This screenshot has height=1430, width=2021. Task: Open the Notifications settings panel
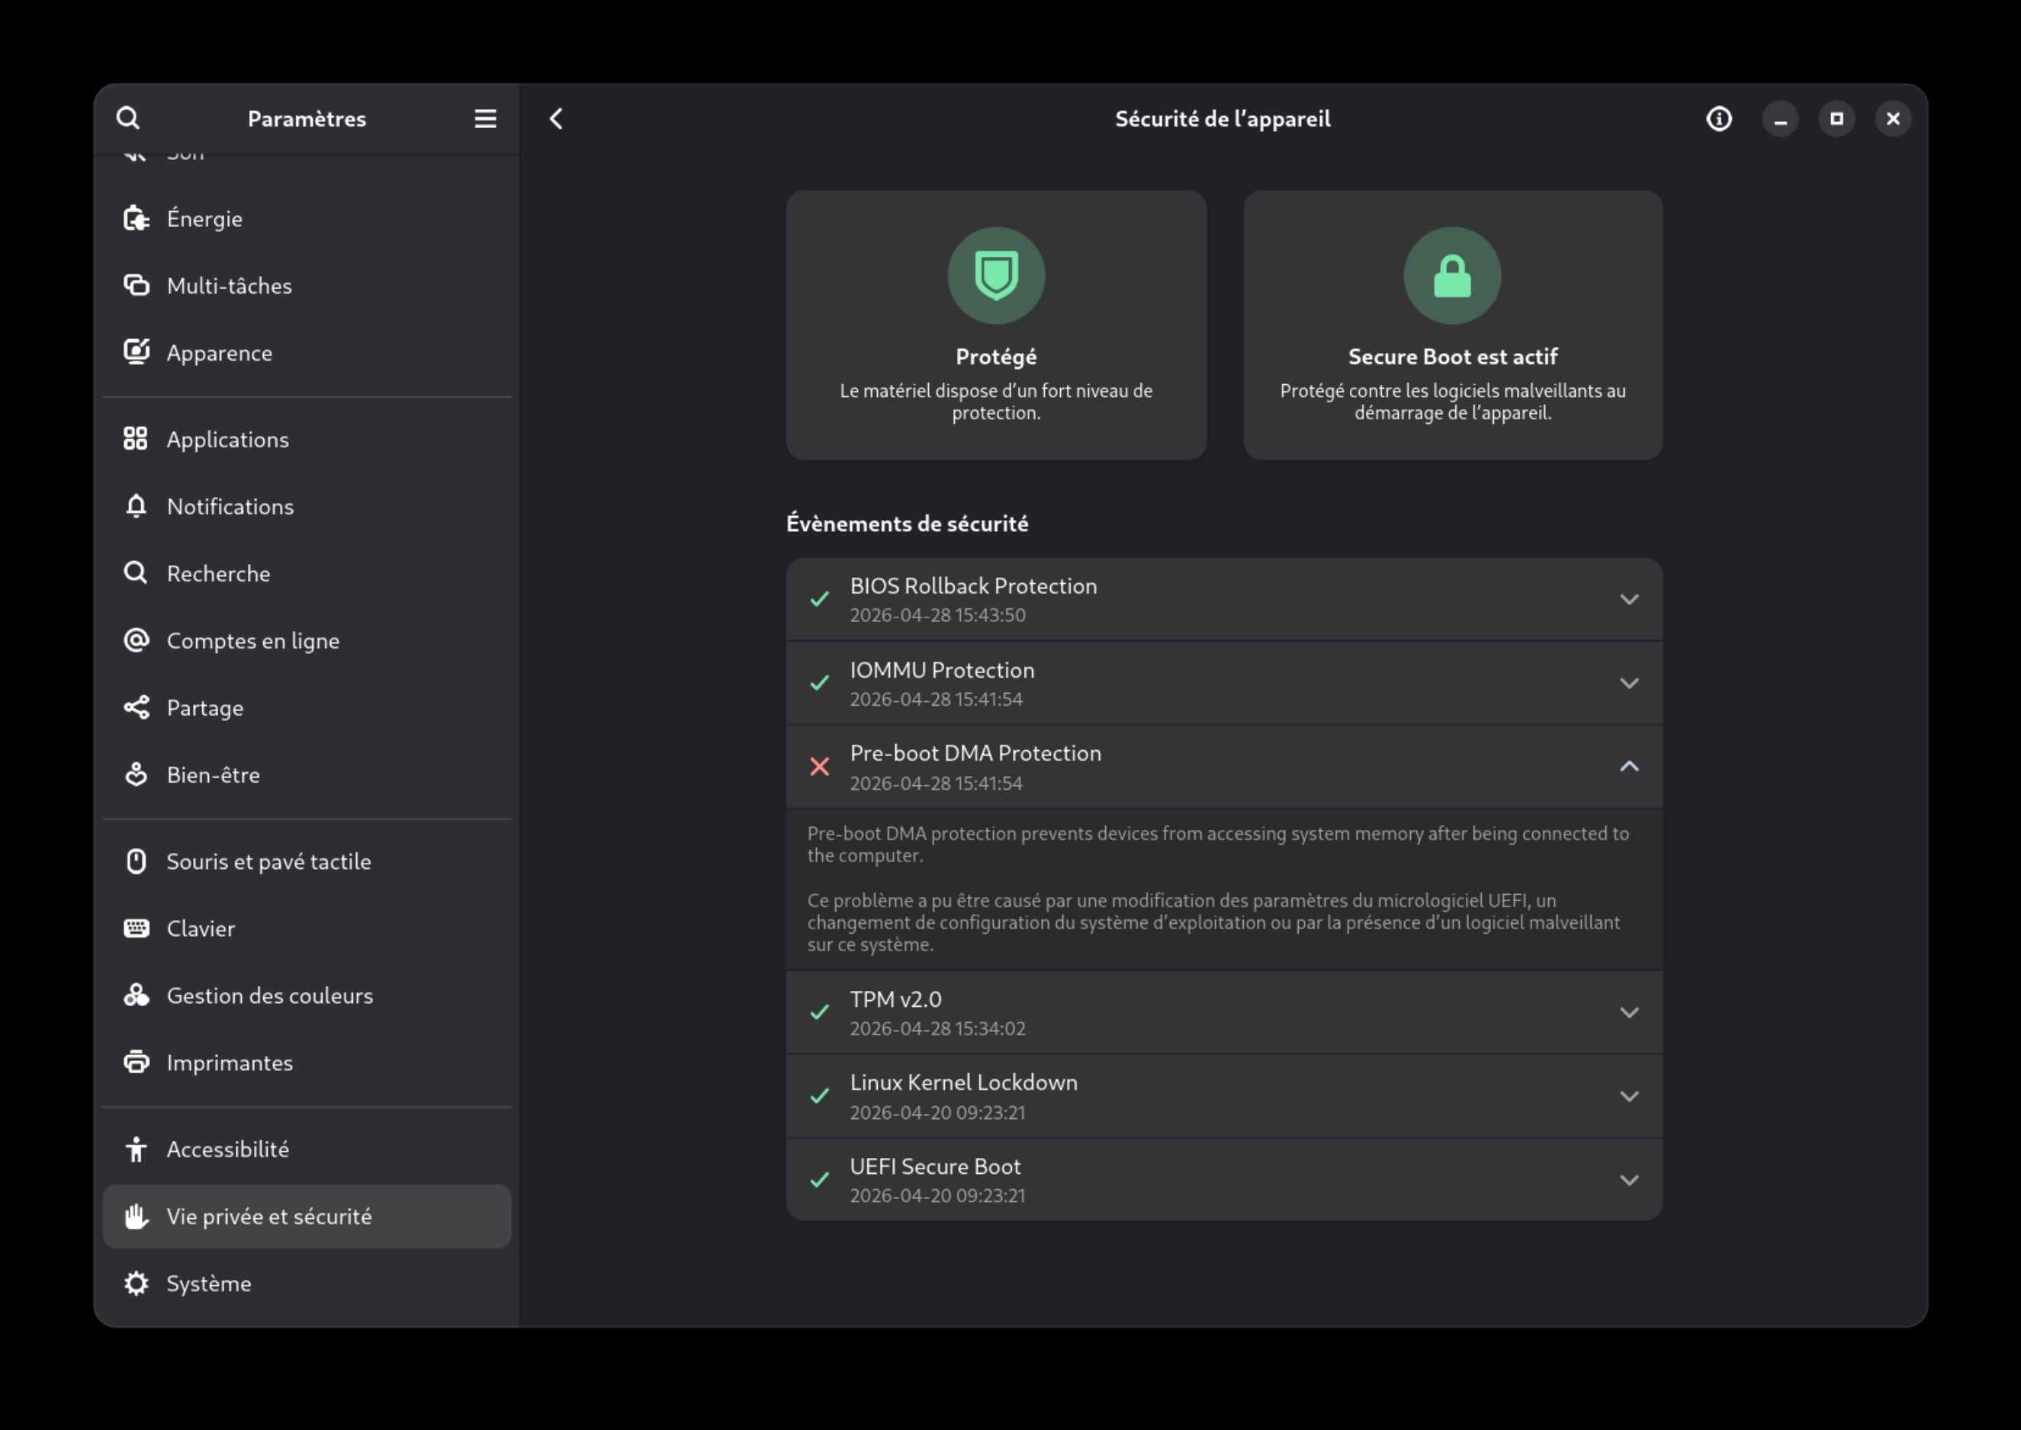point(230,506)
